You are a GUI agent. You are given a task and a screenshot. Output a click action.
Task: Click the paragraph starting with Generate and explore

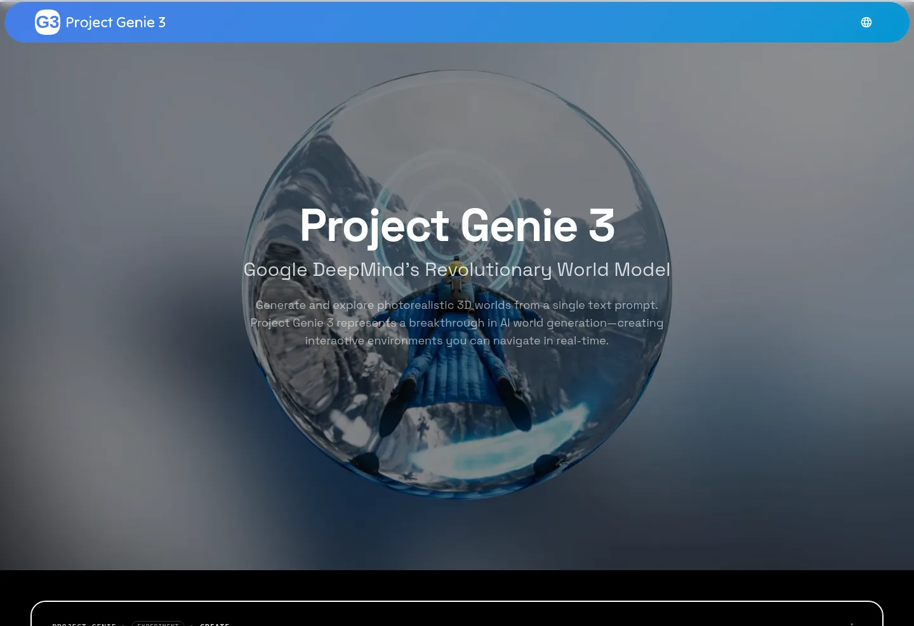[x=457, y=323]
